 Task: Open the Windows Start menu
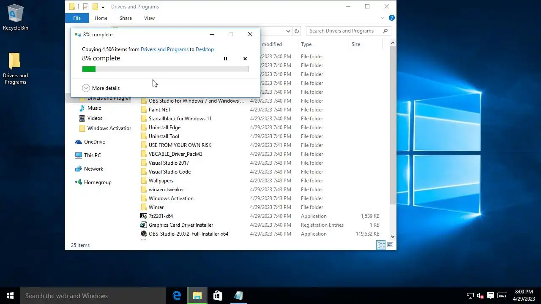10,296
